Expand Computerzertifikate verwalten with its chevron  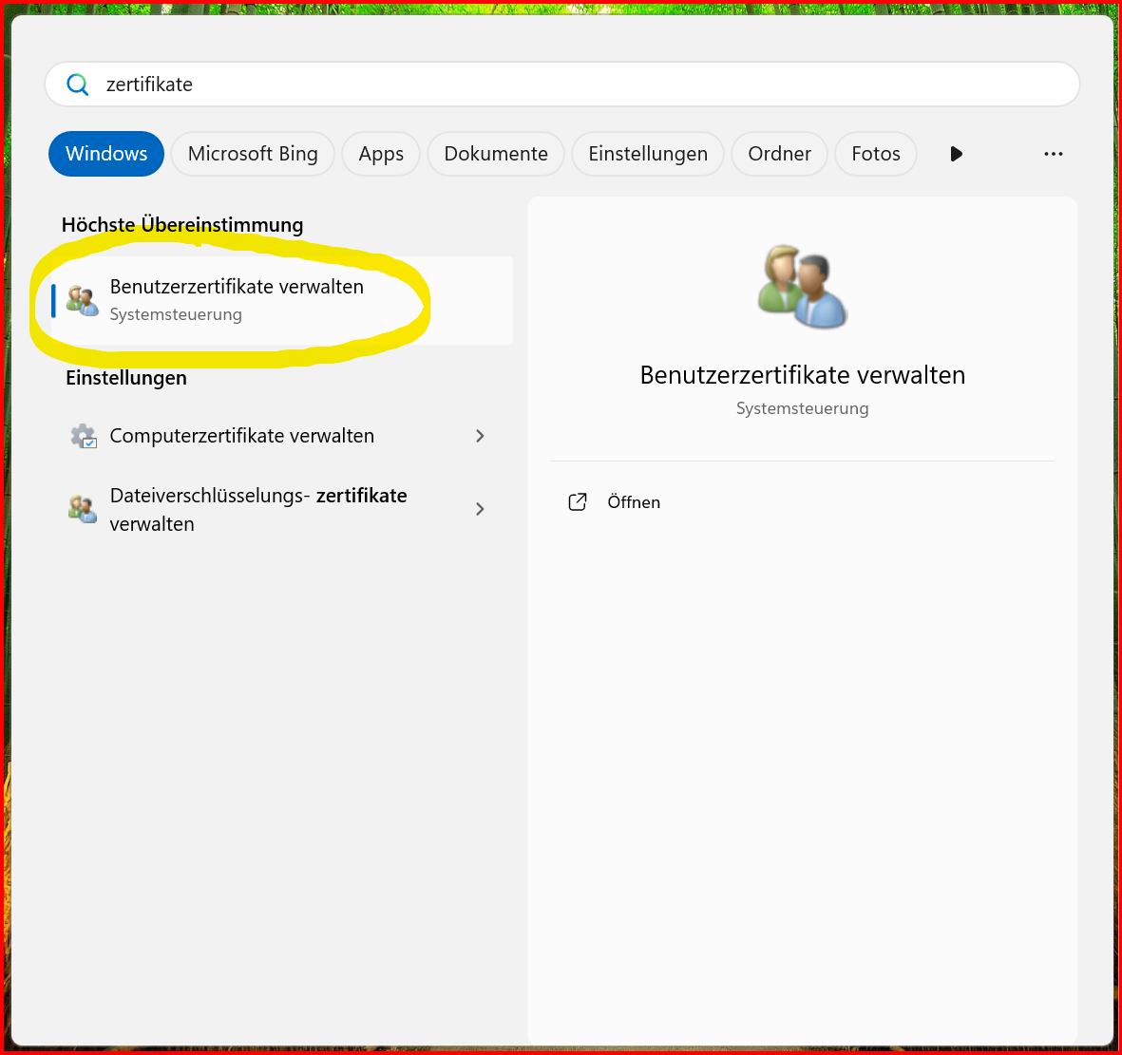480,436
